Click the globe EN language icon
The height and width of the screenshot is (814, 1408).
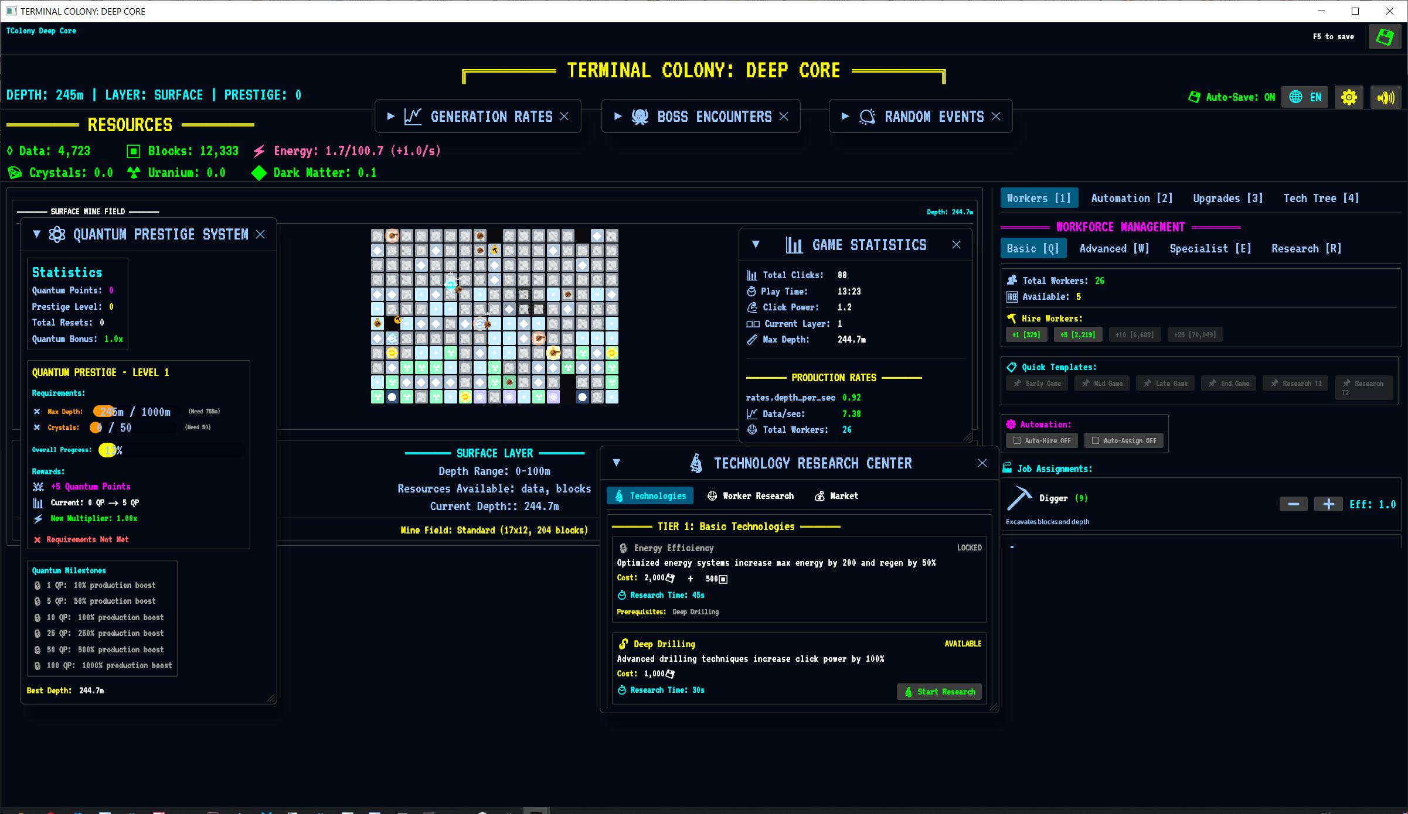pyautogui.click(x=1304, y=97)
